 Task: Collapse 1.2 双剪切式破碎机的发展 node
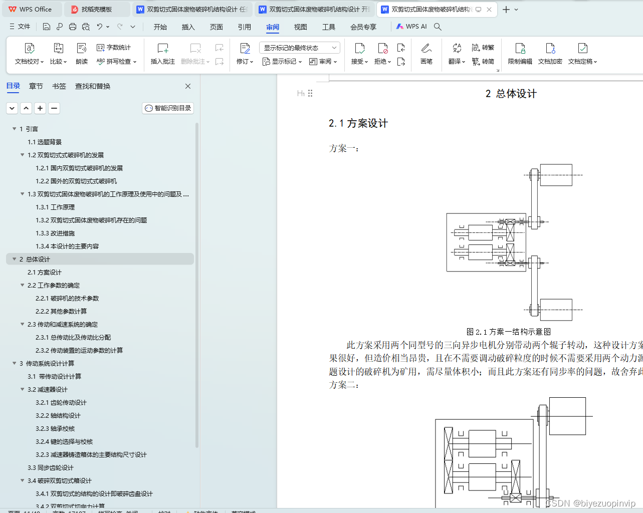click(x=23, y=155)
